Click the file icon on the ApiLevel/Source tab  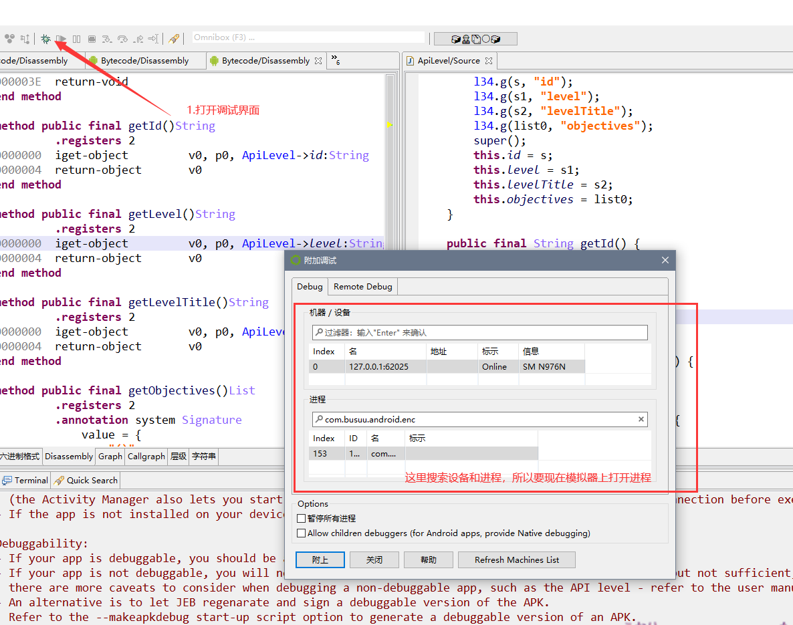click(x=410, y=61)
